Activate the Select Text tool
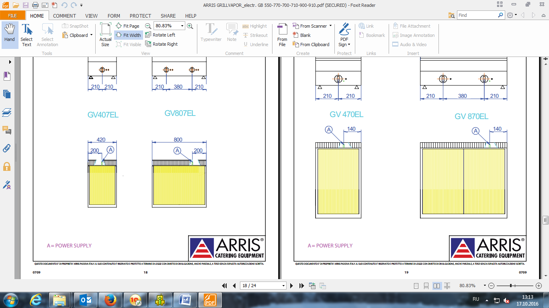The height and width of the screenshot is (308, 549). [27, 34]
